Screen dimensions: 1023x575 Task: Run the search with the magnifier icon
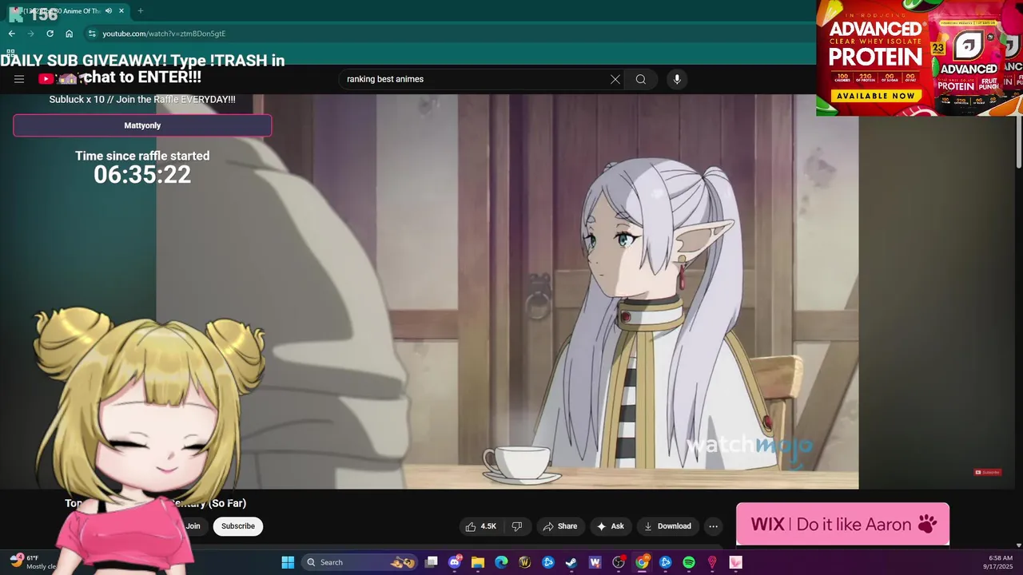640,79
